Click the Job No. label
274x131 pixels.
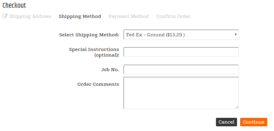pos(110,70)
